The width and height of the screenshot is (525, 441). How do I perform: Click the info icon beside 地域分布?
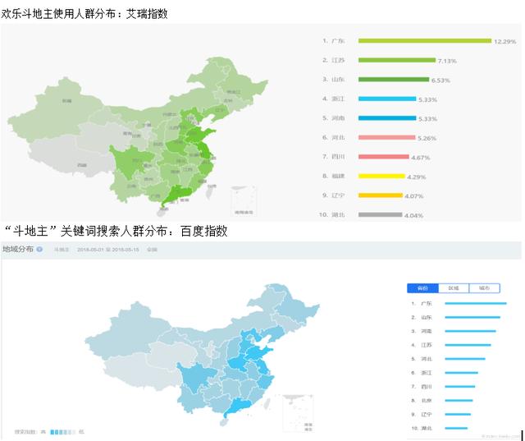coord(39,249)
